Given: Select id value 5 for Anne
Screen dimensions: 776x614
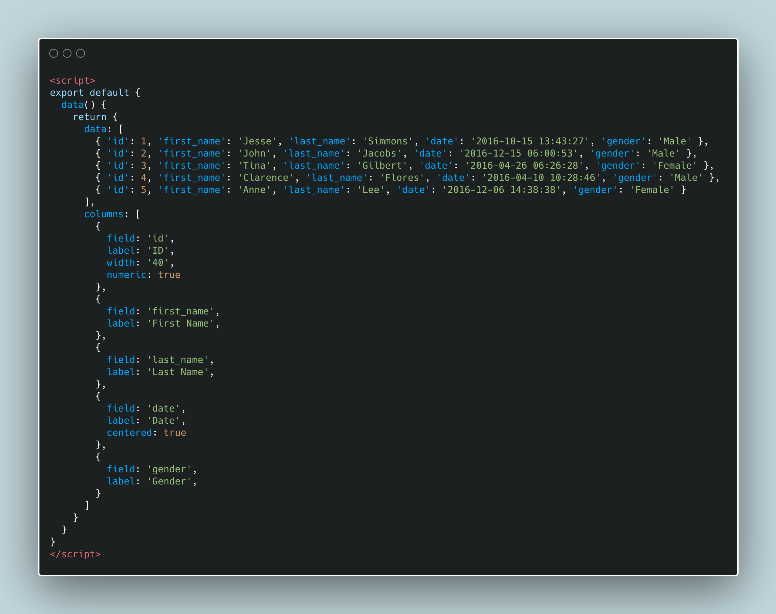Looking at the screenshot, I should [x=144, y=190].
